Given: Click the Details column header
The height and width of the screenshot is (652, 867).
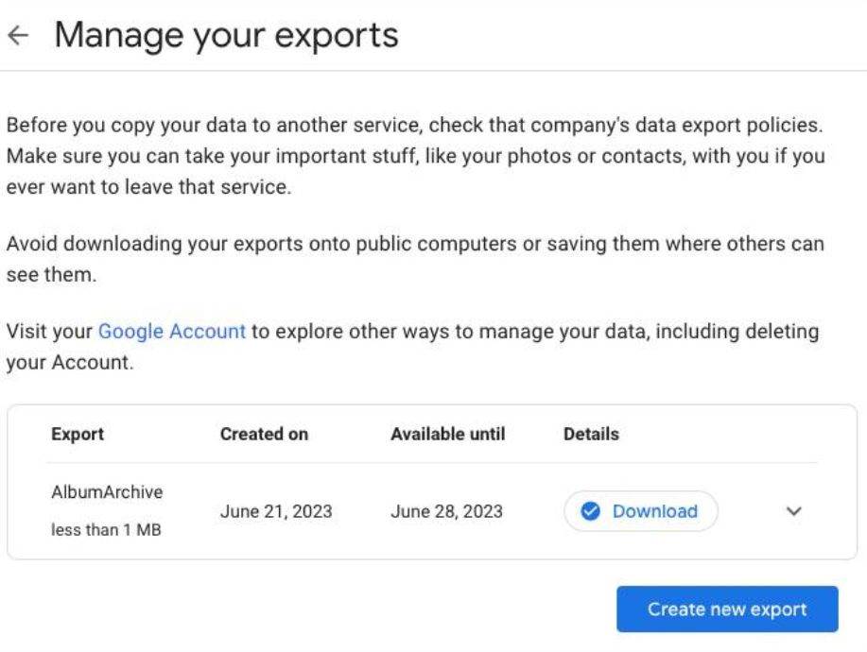Looking at the screenshot, I should (x=590, y=435).
